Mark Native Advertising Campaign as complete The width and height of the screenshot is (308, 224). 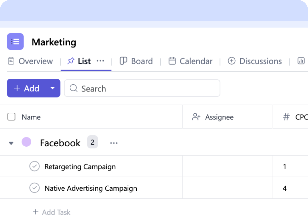tap(34, 188)
